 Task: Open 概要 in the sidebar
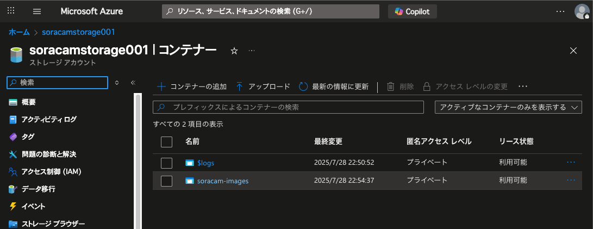point(28,102)
